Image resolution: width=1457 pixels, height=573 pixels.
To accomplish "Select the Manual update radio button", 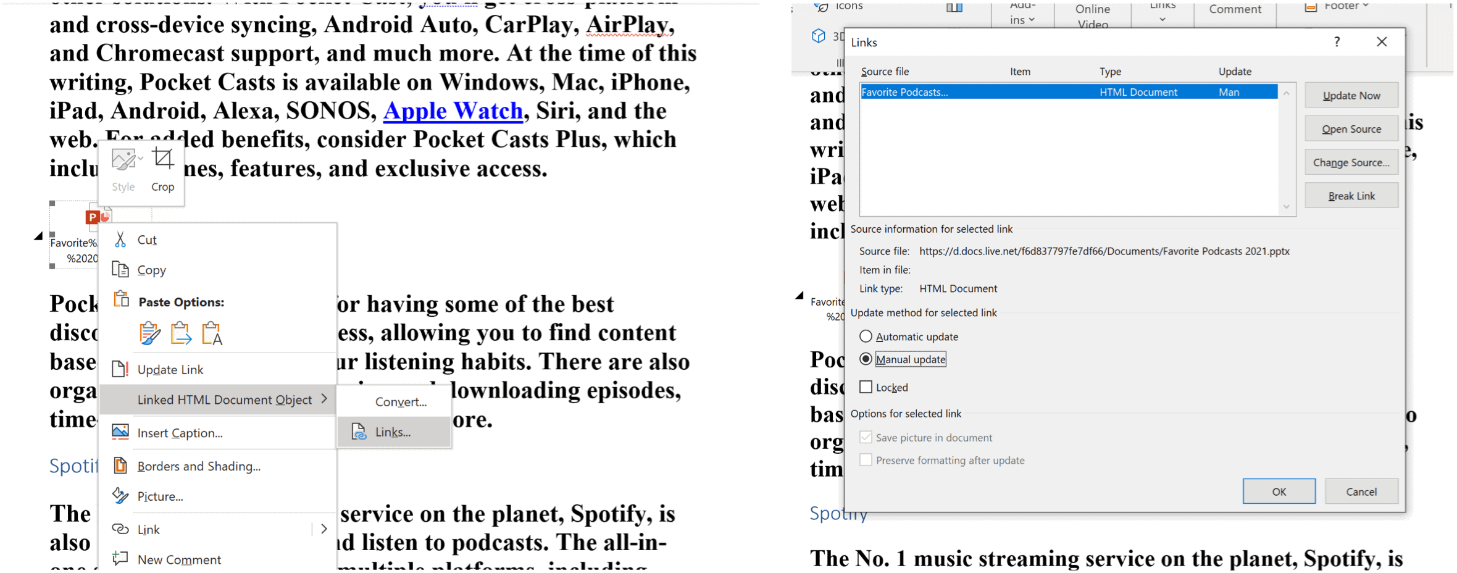I will [866, 359].
